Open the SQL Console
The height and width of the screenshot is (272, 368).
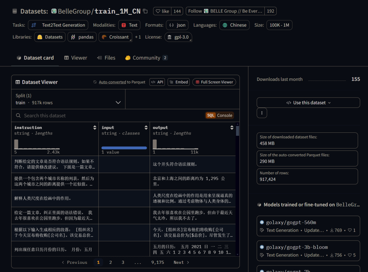point(219,115)
